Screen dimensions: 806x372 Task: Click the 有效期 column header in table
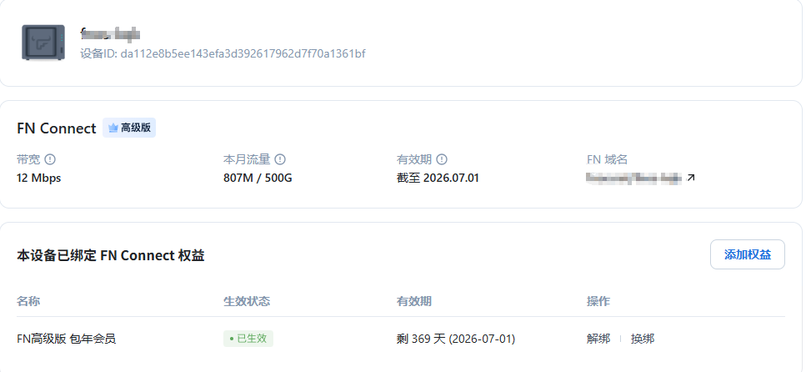tap(414, 301)
